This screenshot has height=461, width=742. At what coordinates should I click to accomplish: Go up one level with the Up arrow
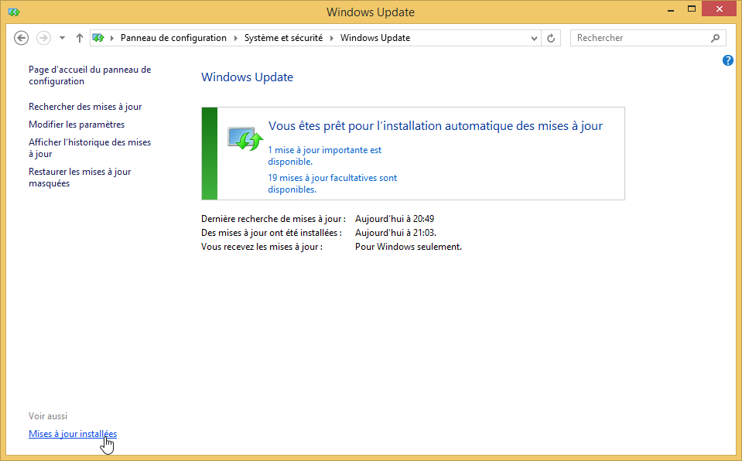80,38
